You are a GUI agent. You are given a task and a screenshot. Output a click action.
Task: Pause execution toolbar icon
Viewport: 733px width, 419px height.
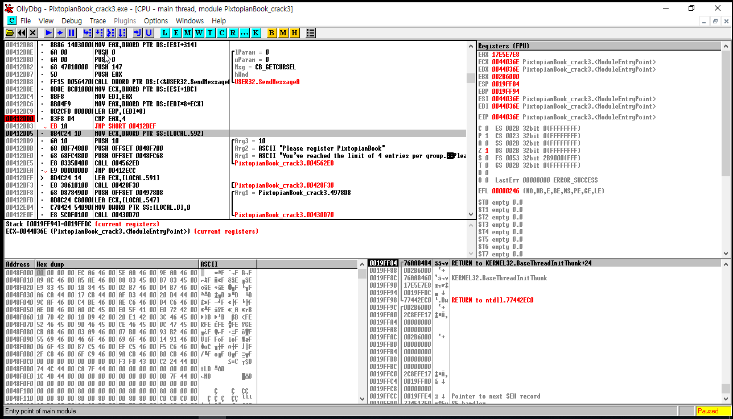72,33
